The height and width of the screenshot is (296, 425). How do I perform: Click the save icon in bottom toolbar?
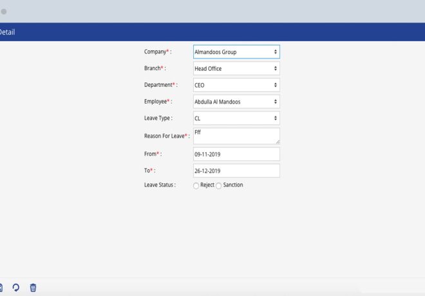pos(1,288)
